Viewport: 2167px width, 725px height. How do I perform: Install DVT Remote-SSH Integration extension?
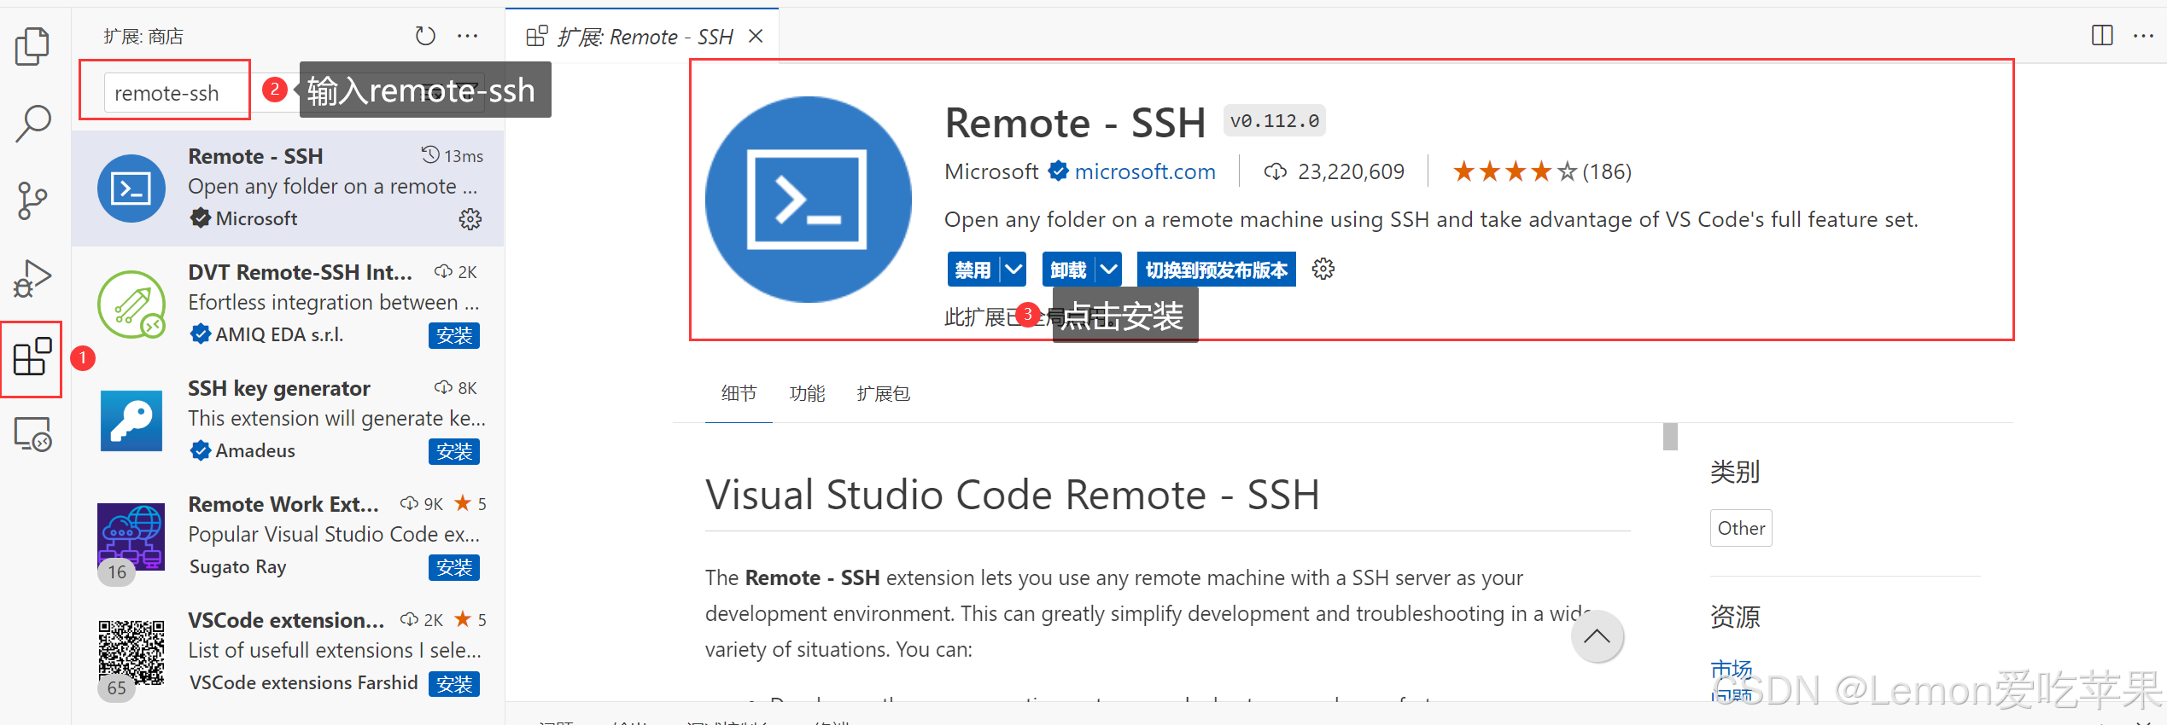454,335
